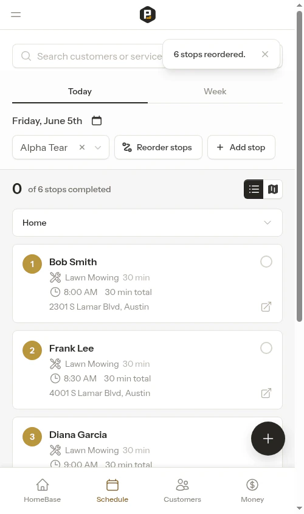
Task: Clear the Alpha Tear selection
Action: pos(82,148)
